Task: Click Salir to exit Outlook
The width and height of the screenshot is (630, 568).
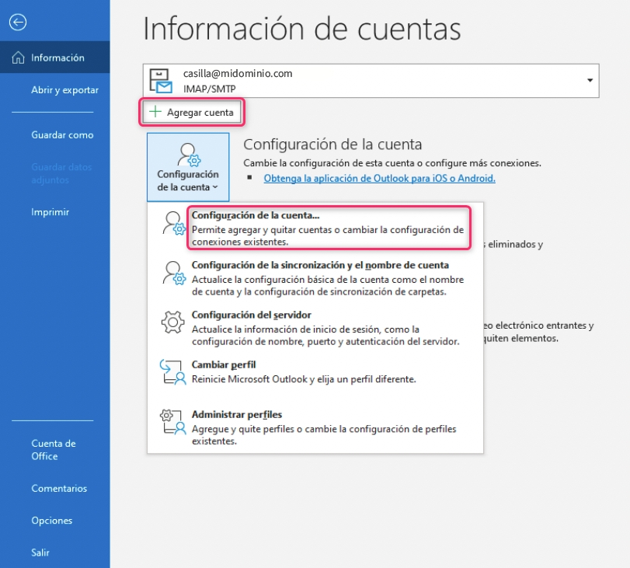Action: click(x=40, y=552)
